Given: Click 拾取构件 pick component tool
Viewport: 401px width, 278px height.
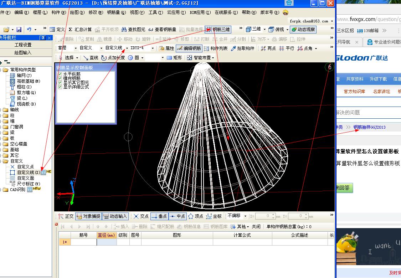Looking at the screenshot, I should point(242,48).
